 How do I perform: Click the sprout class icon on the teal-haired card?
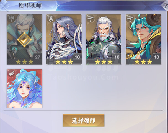pyautogui.click(x=130, y=19)
